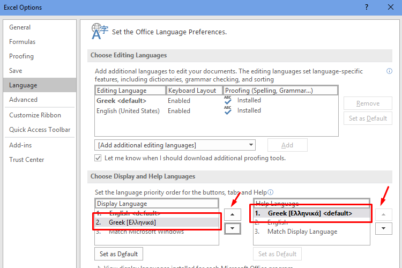
Task: Click the proofing check icon for Greek
Action: [228, 100]
